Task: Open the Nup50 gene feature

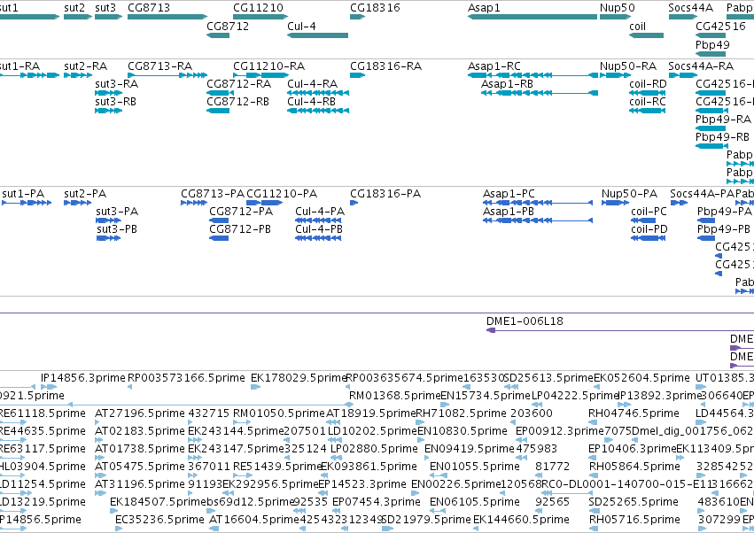Action: pos(615,17)
